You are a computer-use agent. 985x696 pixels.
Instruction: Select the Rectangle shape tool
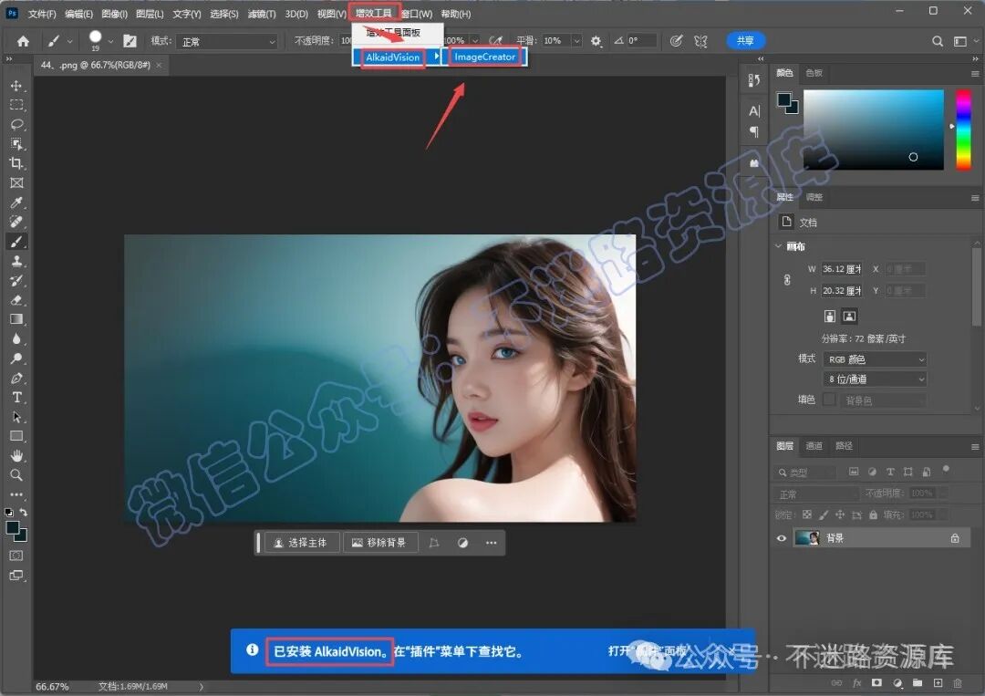pyautogui.click(x=16, y=436)
